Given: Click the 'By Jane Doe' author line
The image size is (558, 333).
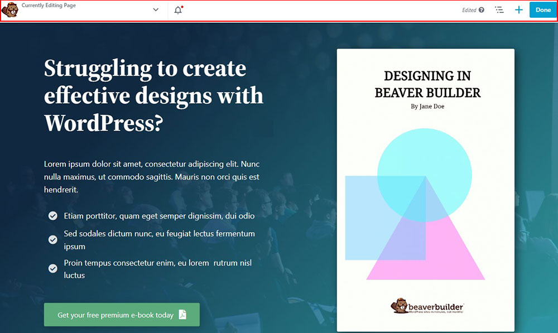Looking at the screenshot, I should point(427,107).
